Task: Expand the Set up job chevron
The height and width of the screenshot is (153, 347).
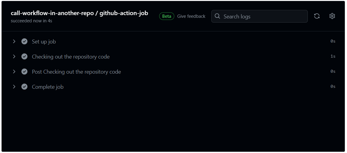Action: coord(14,41)
